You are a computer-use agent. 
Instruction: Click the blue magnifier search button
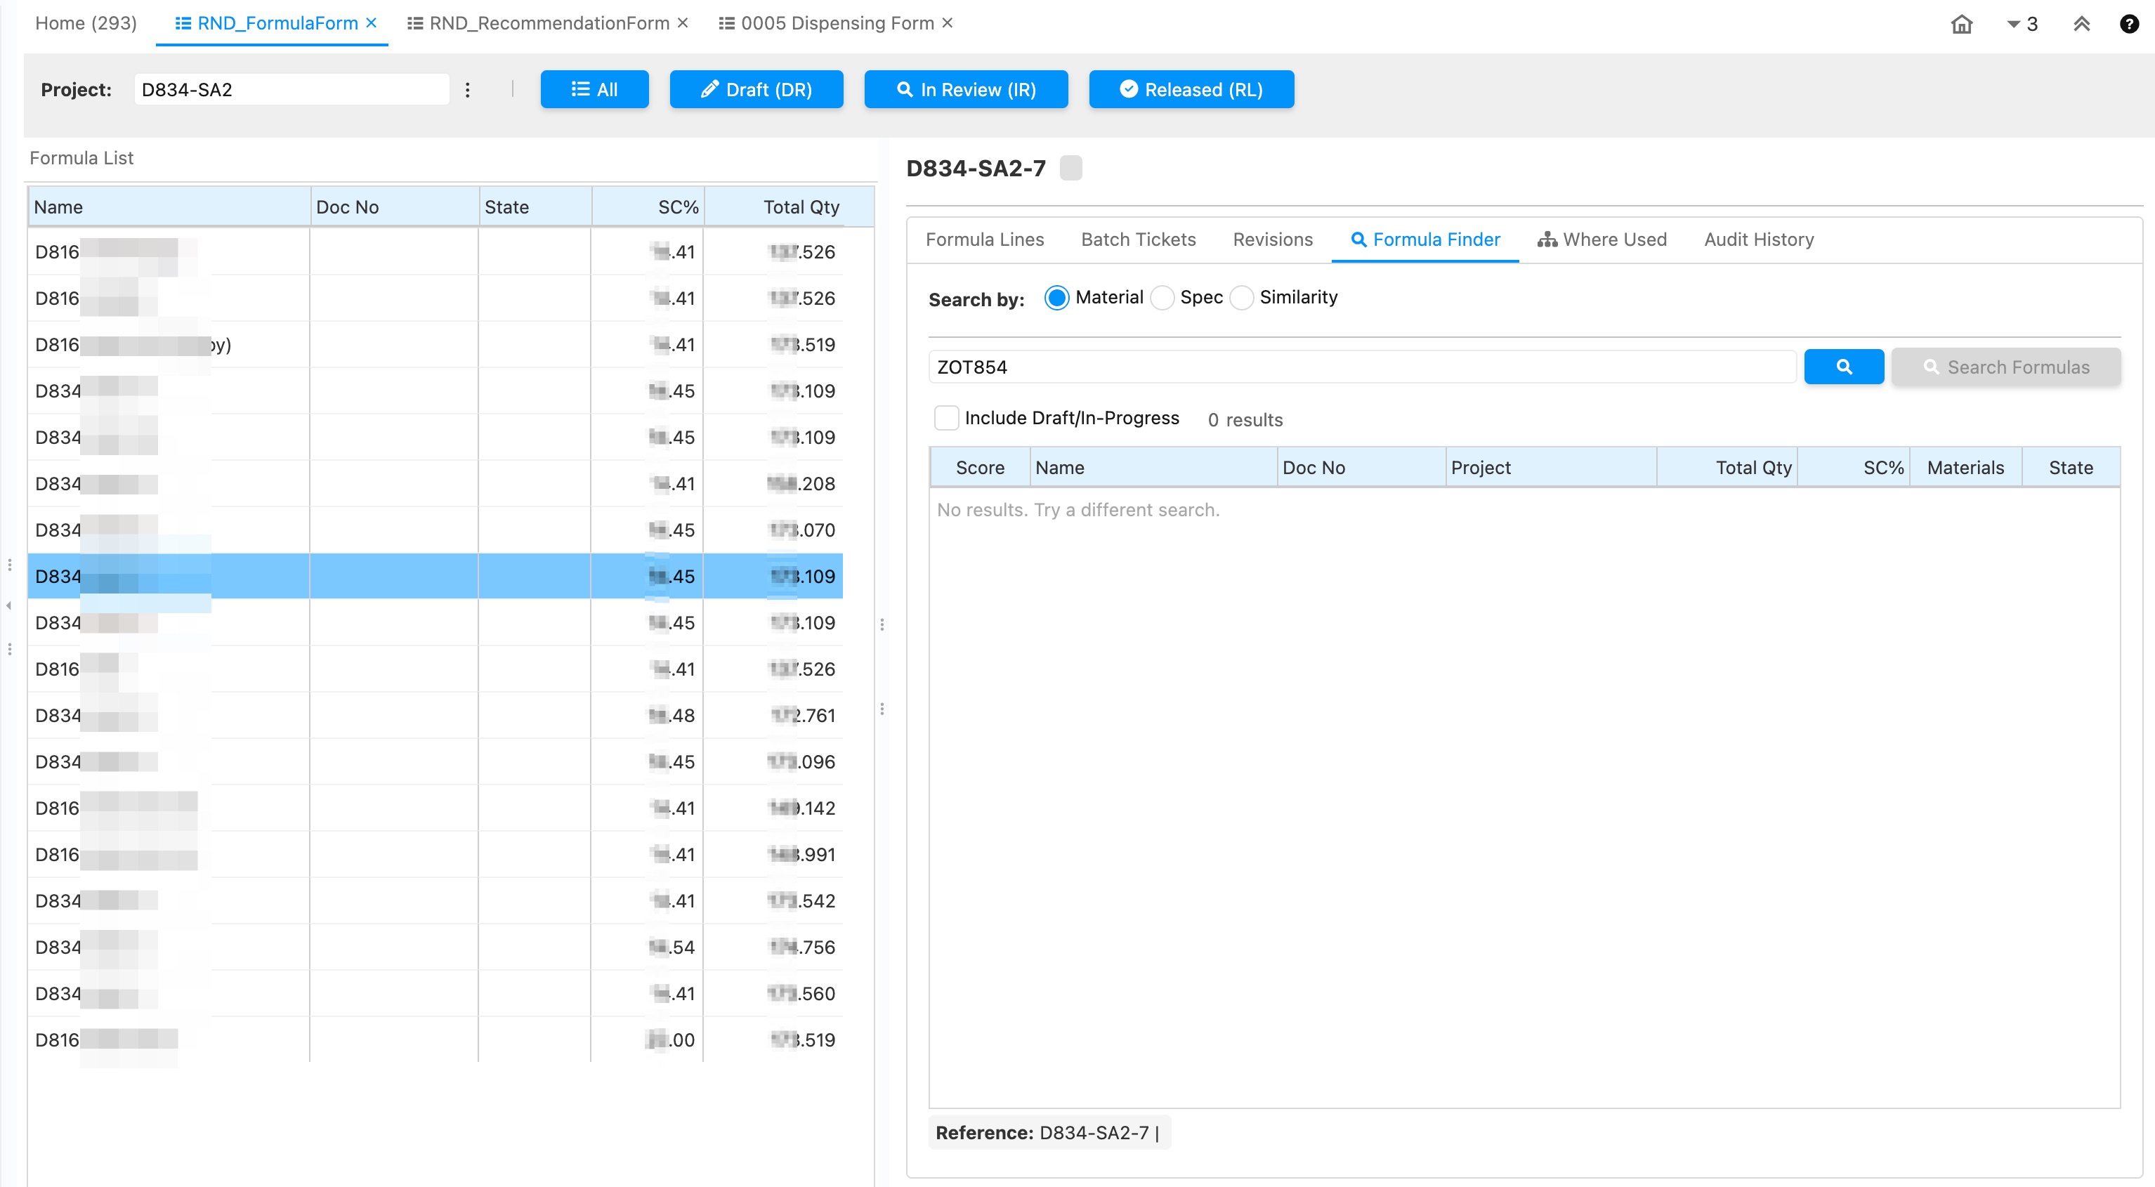coord(1843,367)
